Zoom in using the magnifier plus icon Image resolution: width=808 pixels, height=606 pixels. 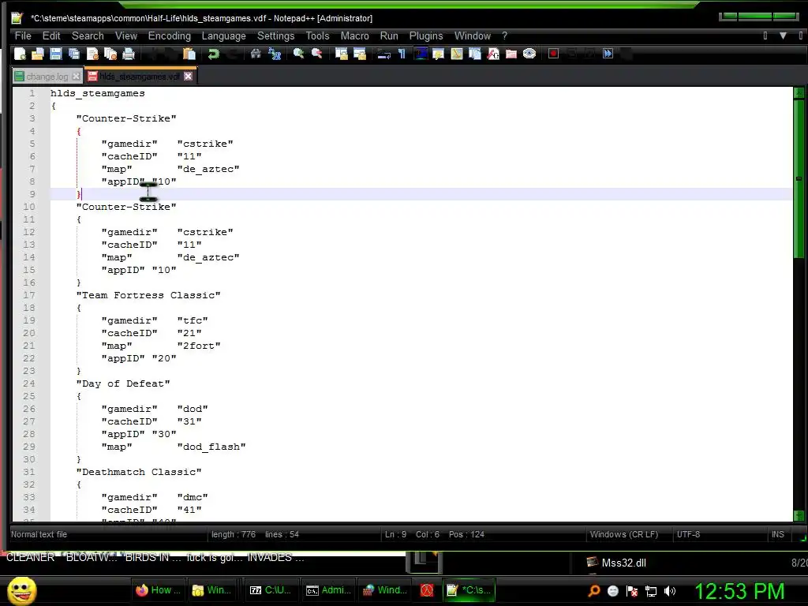pos(298,54)
